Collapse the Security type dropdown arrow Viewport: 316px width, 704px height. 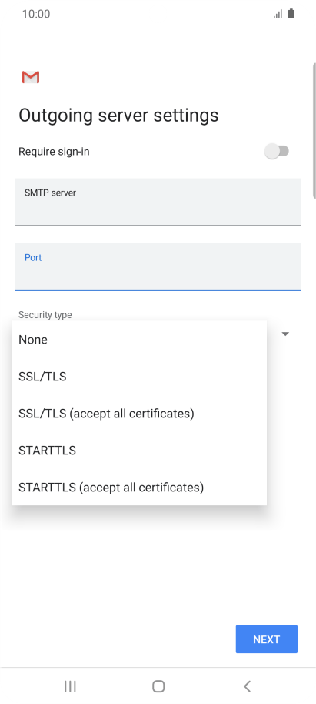[x=285, y=334]
